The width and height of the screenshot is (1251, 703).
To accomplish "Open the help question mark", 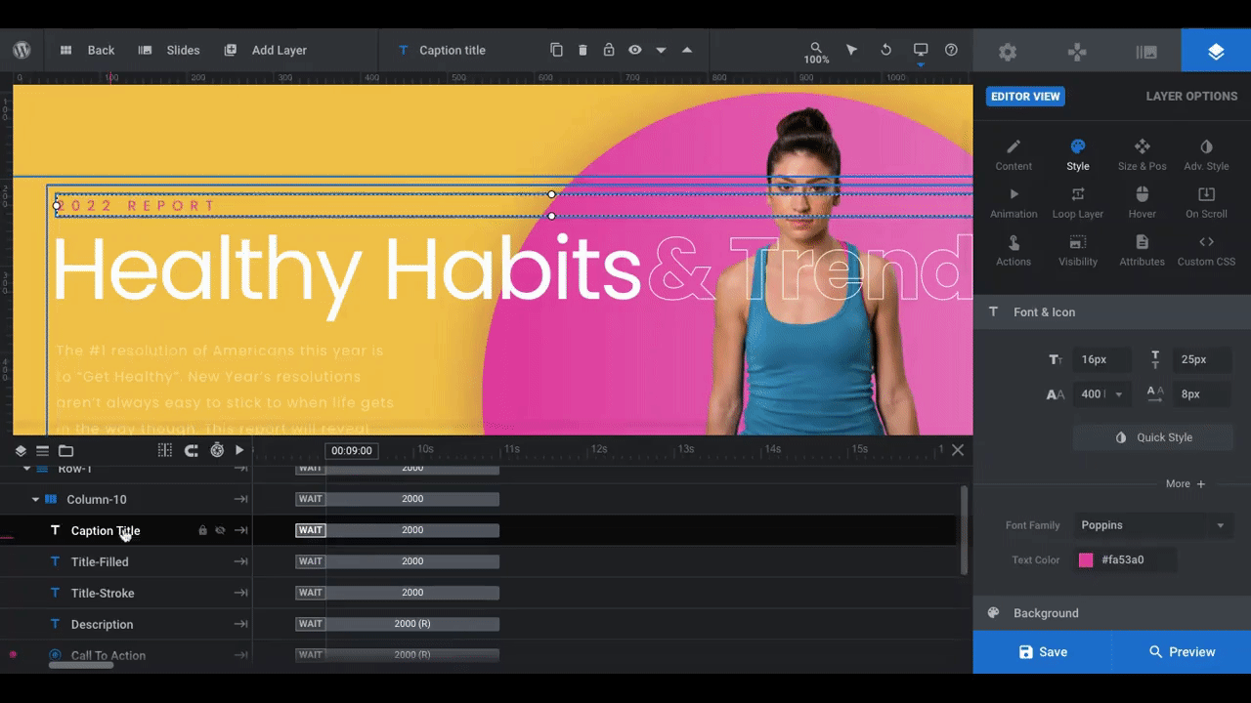I will 951,50.
